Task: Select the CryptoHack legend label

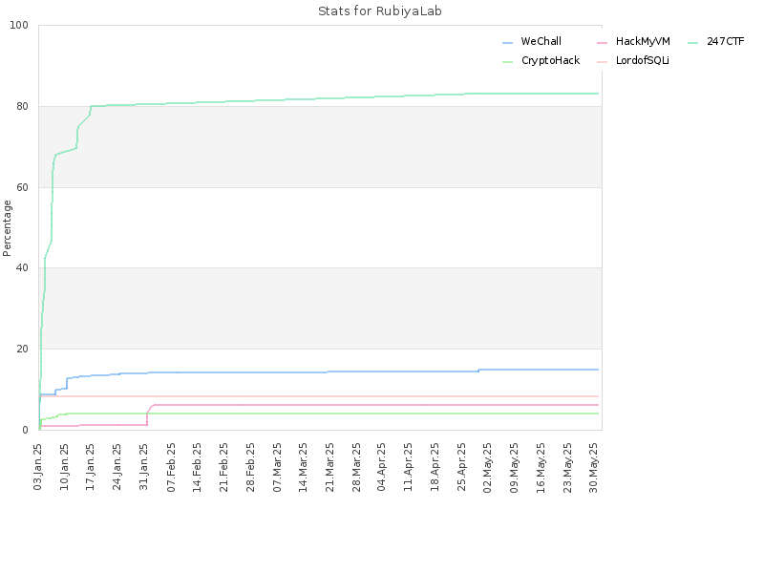Action: click(x=551, y=60)
